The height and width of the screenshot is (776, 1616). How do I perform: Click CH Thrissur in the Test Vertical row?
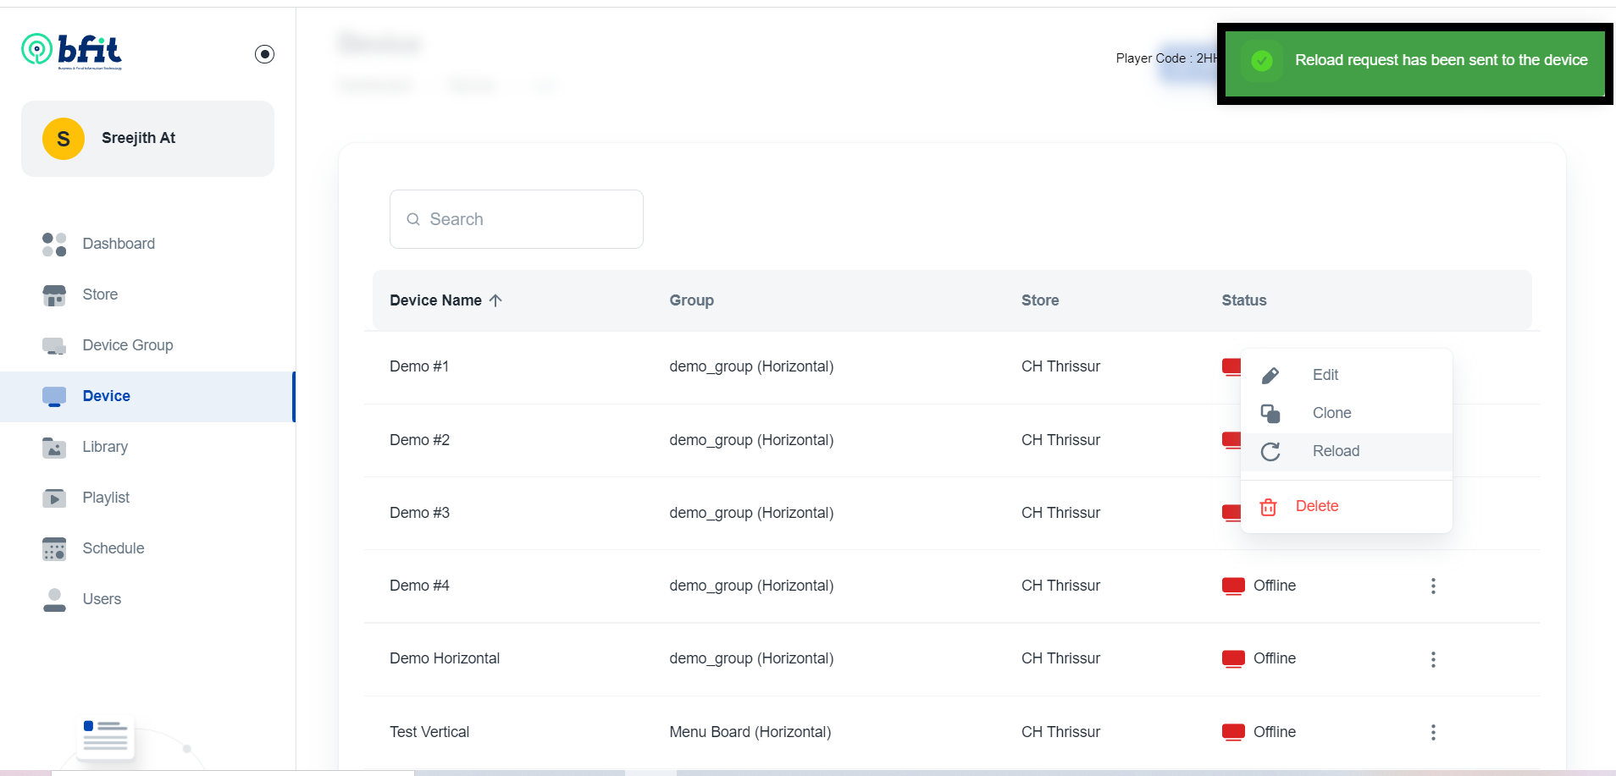(1060, 732)
